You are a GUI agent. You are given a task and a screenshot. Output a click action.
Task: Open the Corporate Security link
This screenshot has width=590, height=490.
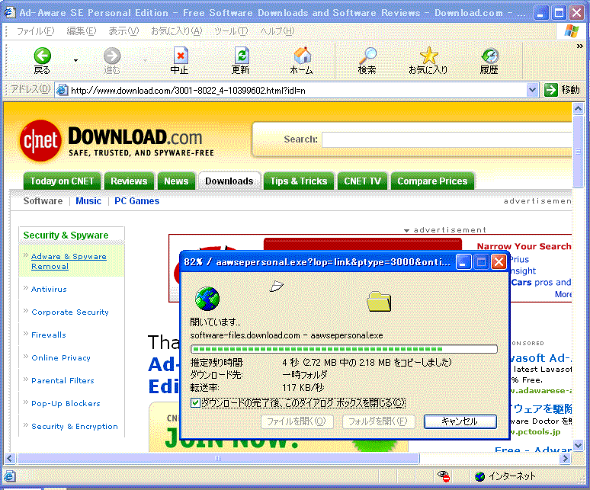[x=70, y=312]
